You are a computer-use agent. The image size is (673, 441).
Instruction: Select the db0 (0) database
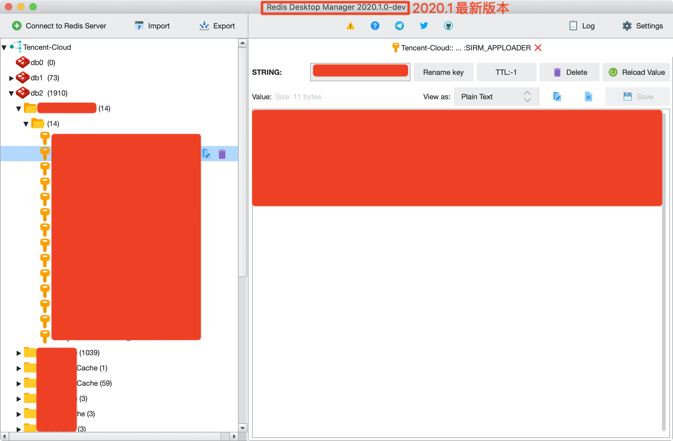point(43,63)
